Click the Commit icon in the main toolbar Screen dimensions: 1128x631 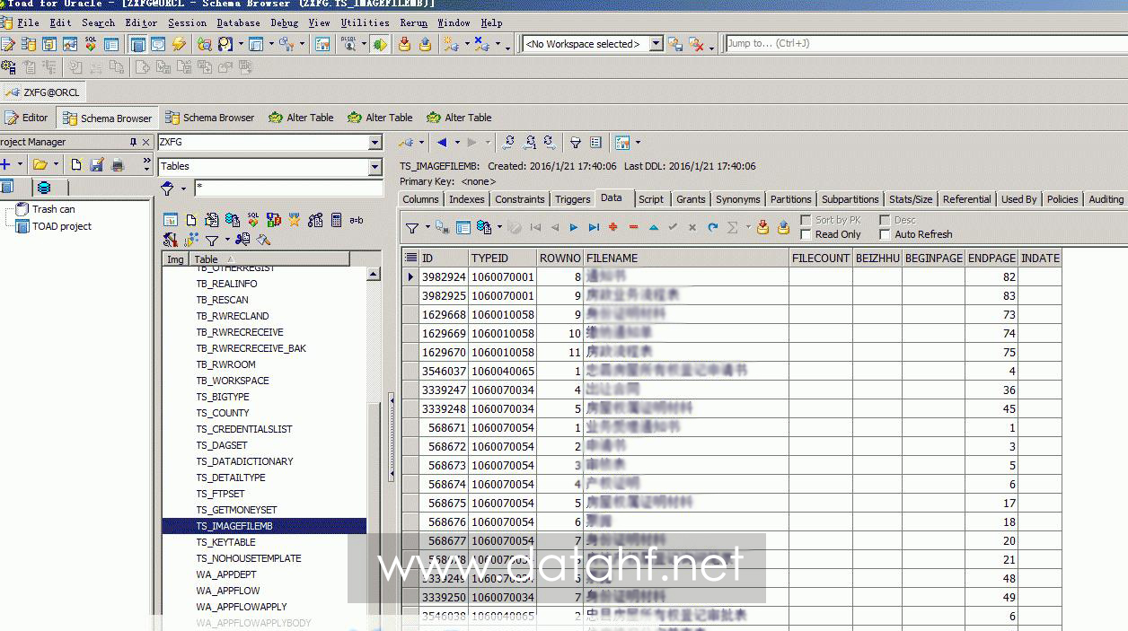coord(404,44)
